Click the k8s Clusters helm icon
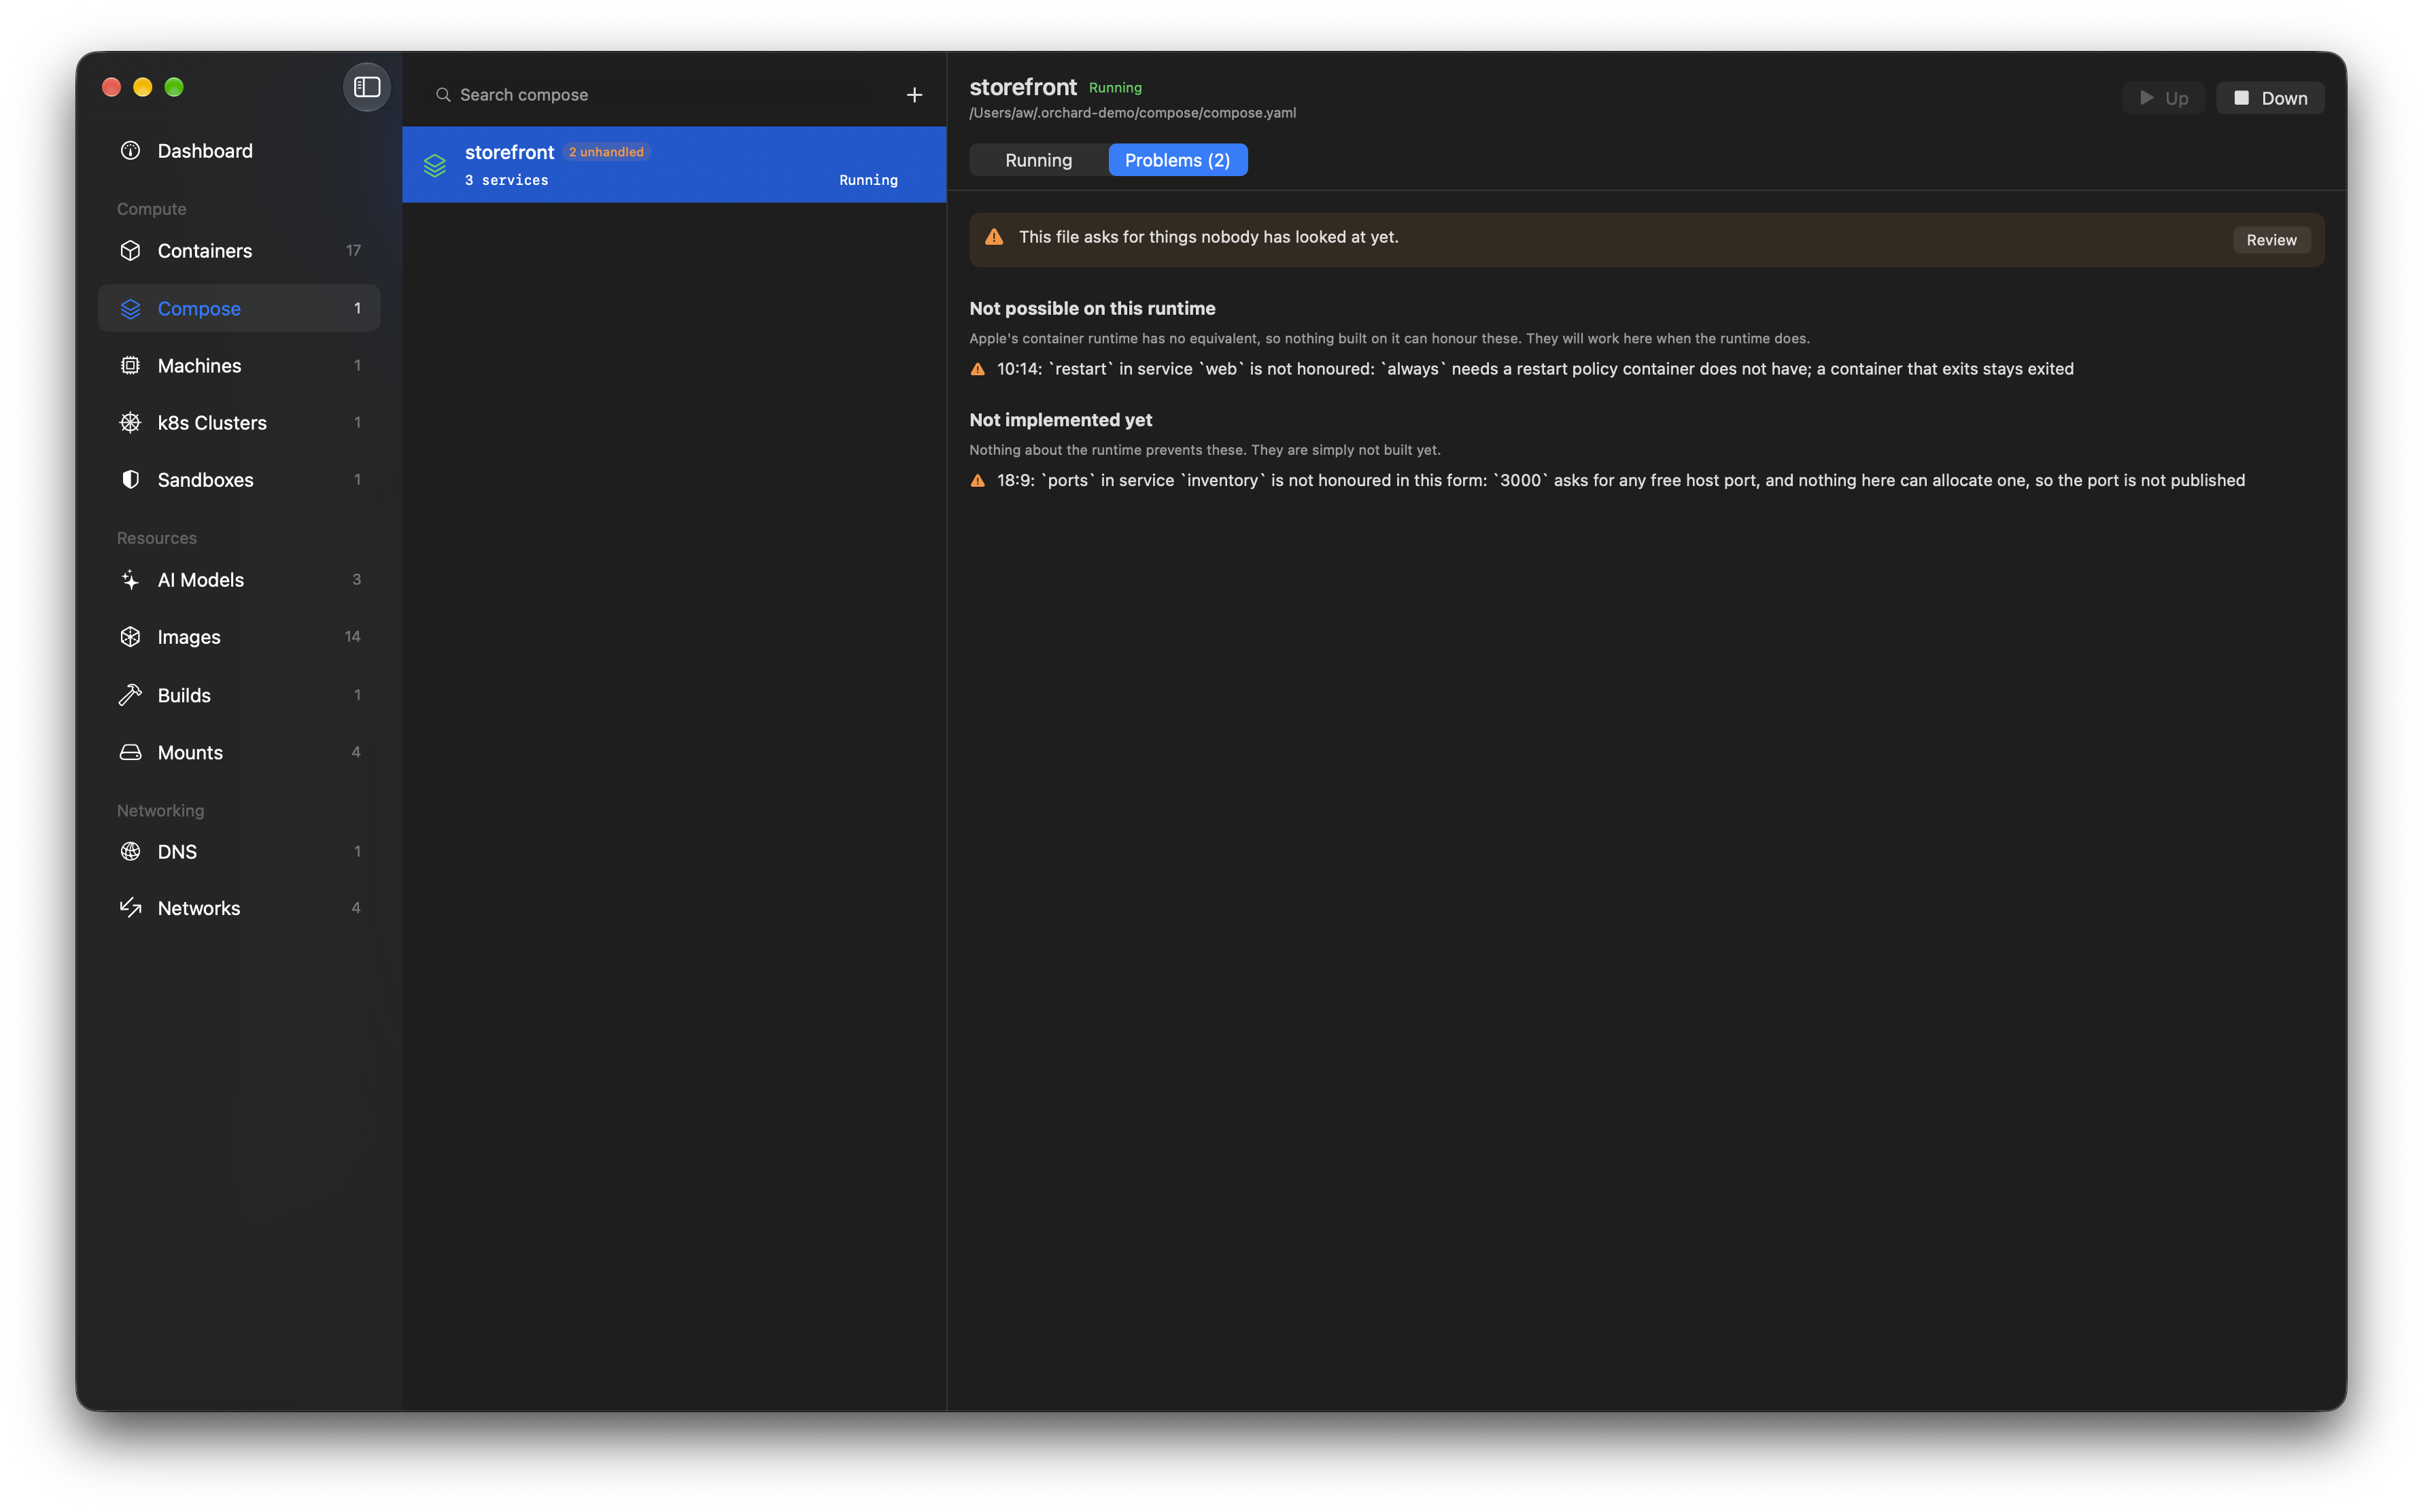 [x=130, y=423]
